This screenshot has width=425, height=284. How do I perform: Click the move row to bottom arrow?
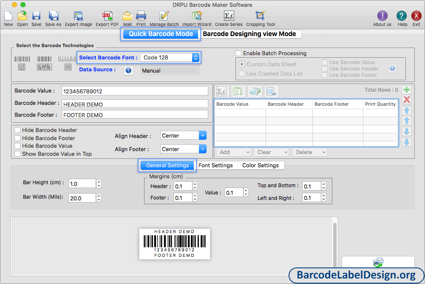coord(407,142)
